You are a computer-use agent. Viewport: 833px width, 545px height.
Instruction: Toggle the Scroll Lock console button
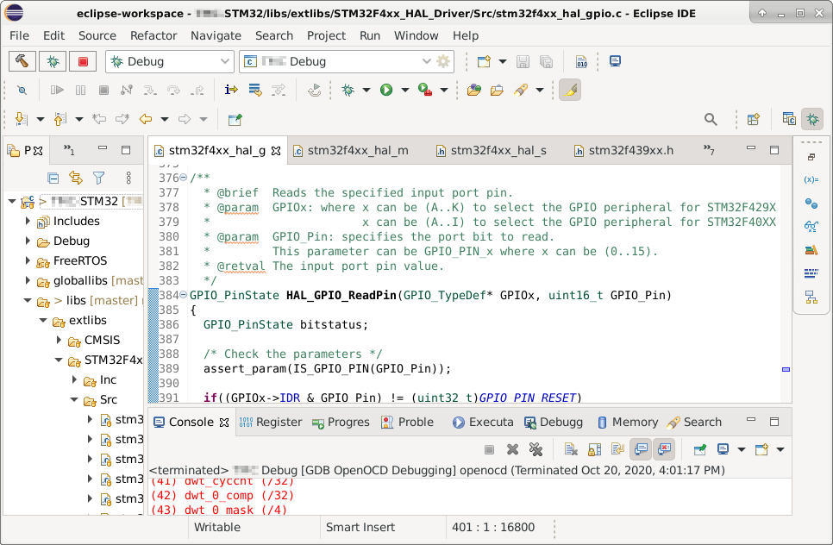tap(594, 449)
